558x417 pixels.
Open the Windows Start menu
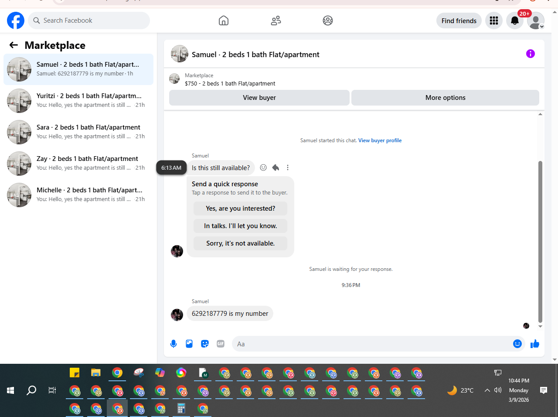10,390
